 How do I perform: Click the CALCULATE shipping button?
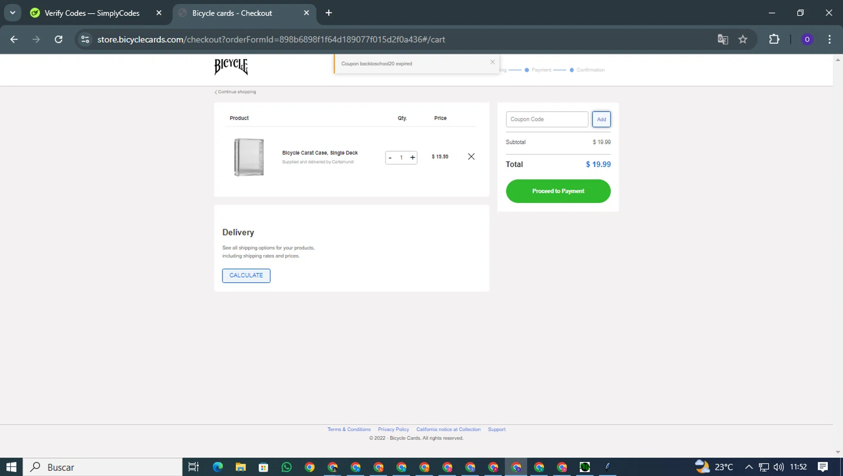point(246,275)
